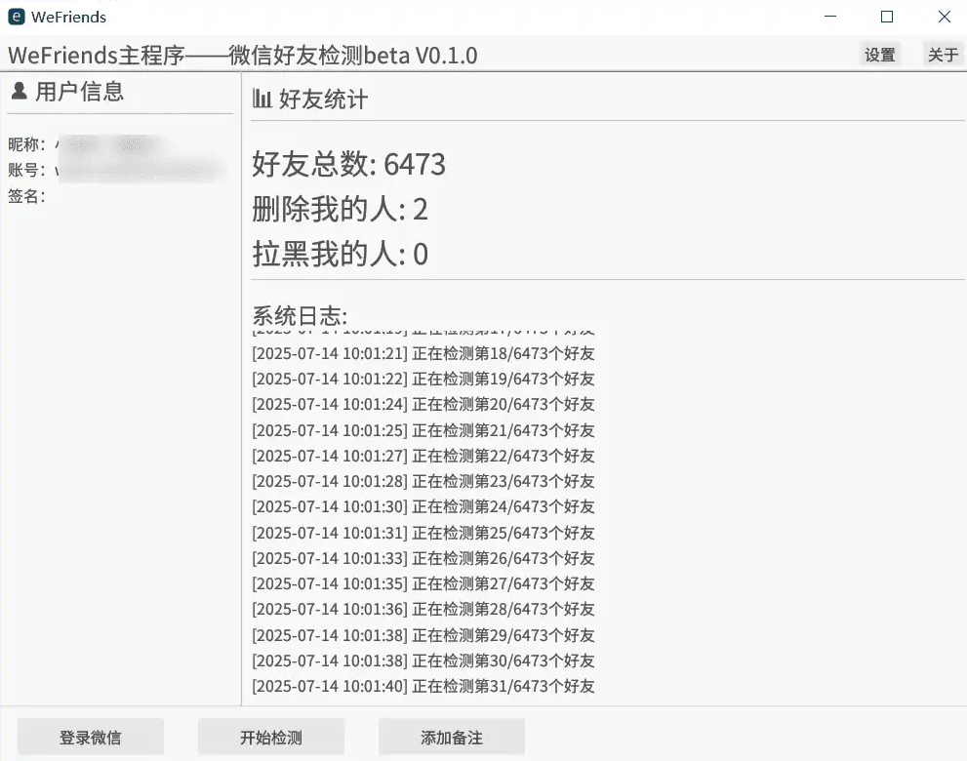The image size is (967, 761).
Task: Click the 删除我的人: 2 statistic
Action: click(340, 209)
